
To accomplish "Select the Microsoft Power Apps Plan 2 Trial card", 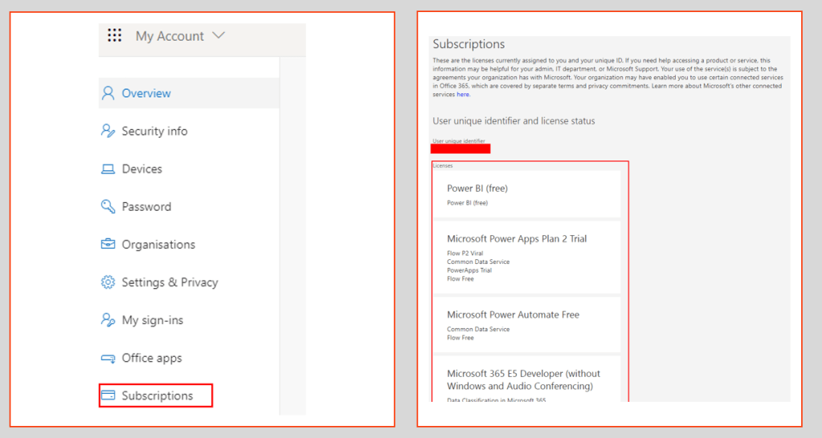I will 527,258.
